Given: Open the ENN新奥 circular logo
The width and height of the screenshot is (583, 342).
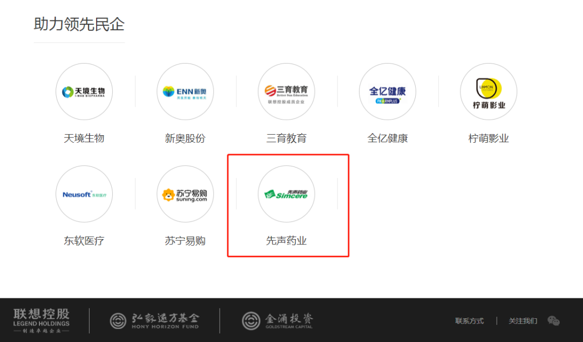Looking at the screenshot, I should (x=185, y=92).
